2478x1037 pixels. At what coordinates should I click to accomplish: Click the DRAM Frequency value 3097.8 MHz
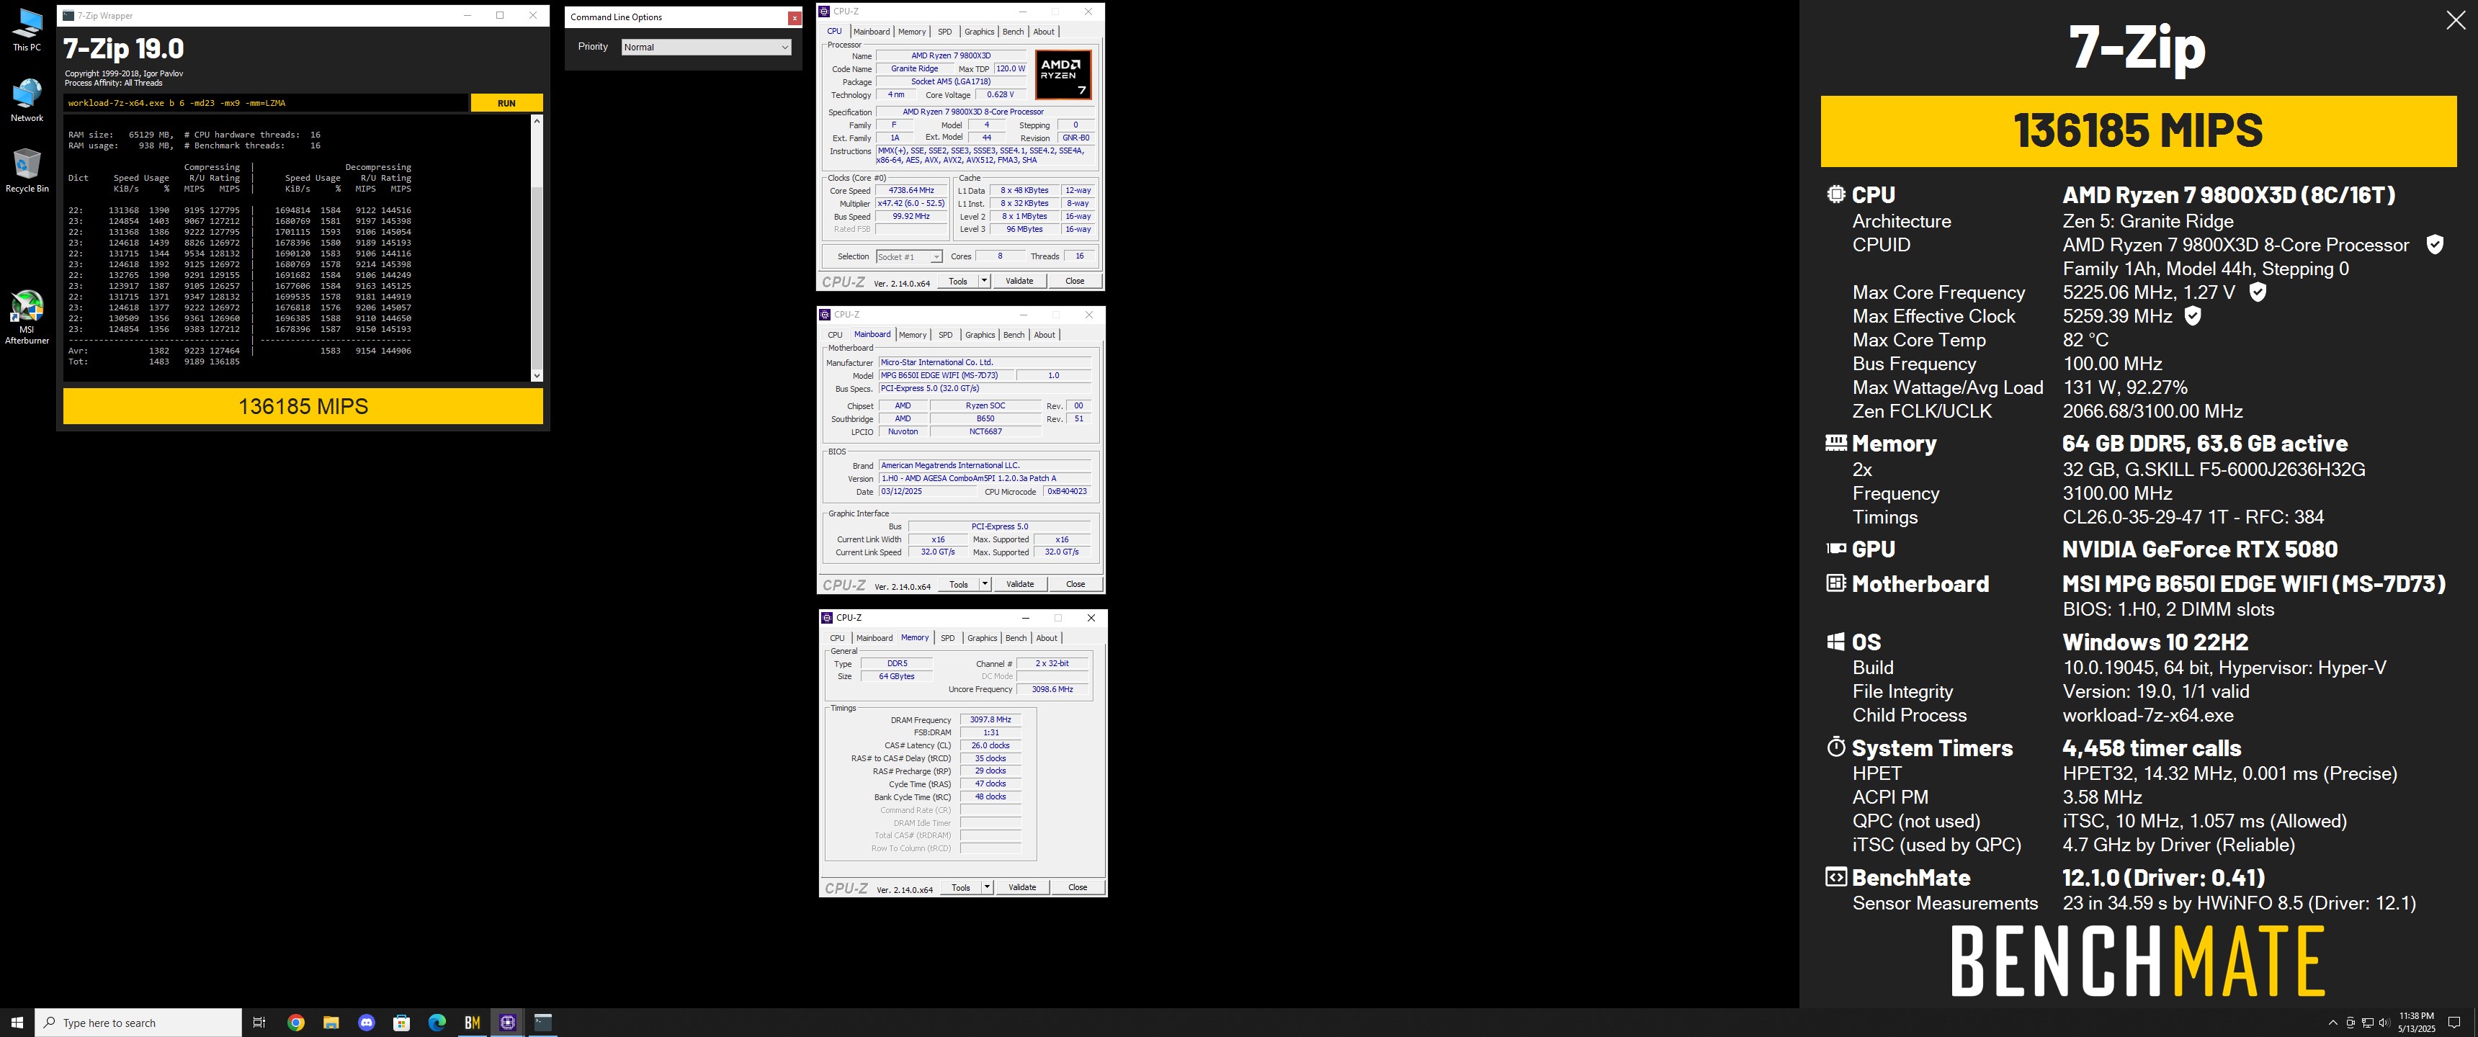(x=990, y=719)
